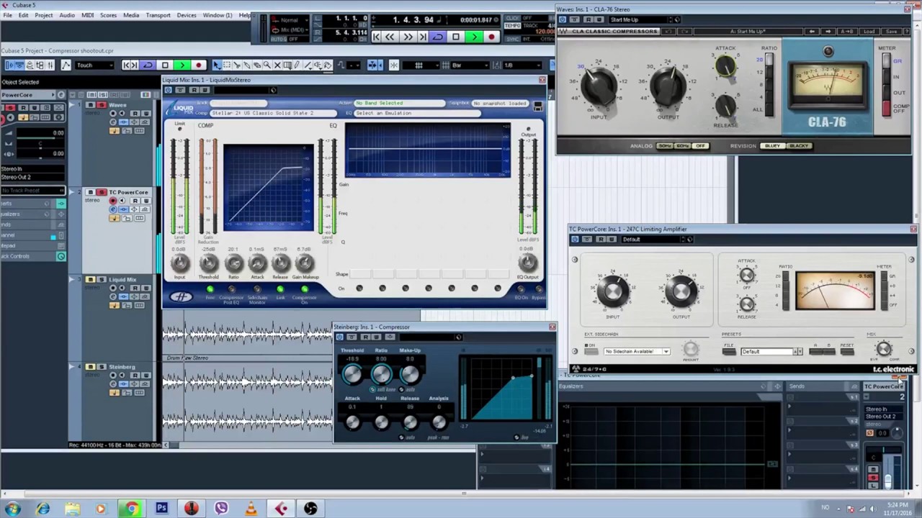The width and height of the screenshot is (922, 518).
Task: Toggle Cycle in the transport panel
Action: click(x=438, y=37)
